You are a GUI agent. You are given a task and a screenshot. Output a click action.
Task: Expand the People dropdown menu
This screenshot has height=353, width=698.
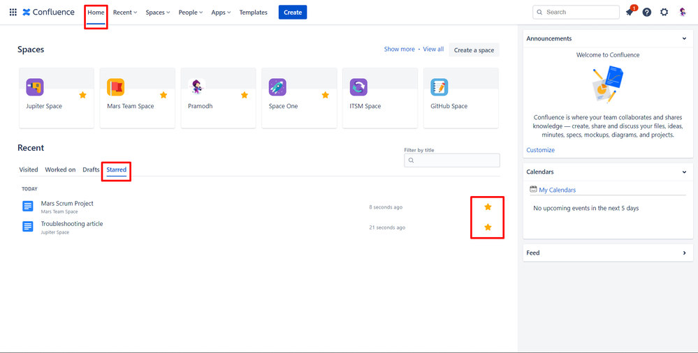tap(191, 13)
